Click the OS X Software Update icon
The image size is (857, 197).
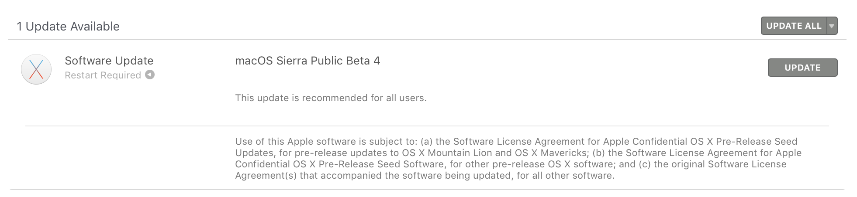pos(36,69)
